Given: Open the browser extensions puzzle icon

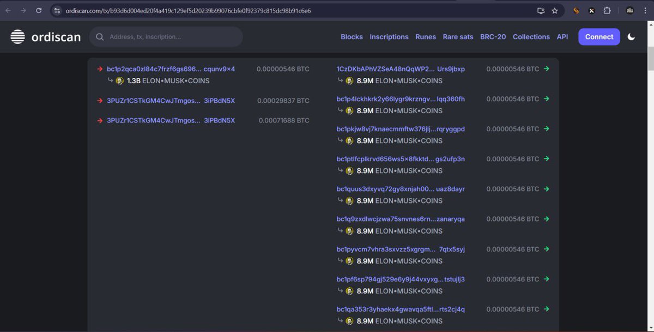Looking at the screenshot, I should [x=607, y=10].
